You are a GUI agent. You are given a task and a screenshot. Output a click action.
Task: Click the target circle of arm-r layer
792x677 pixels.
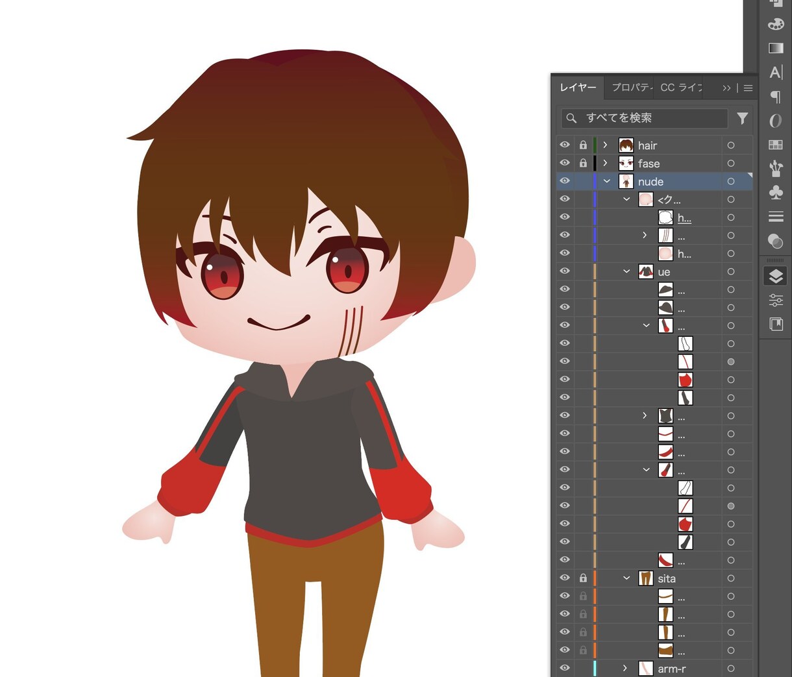coord(731,668)
